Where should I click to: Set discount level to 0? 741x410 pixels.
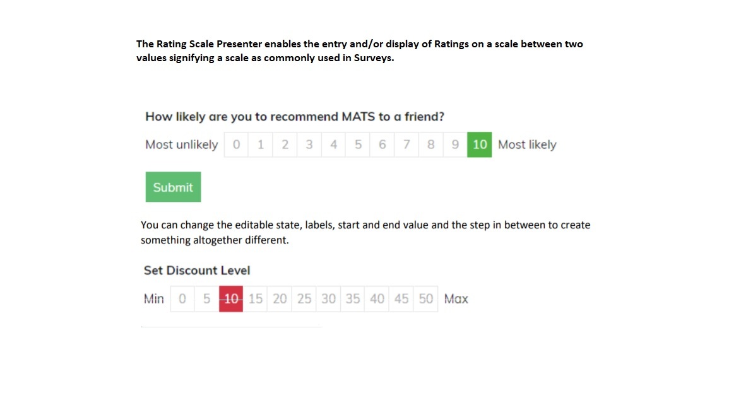click(182, 299)
